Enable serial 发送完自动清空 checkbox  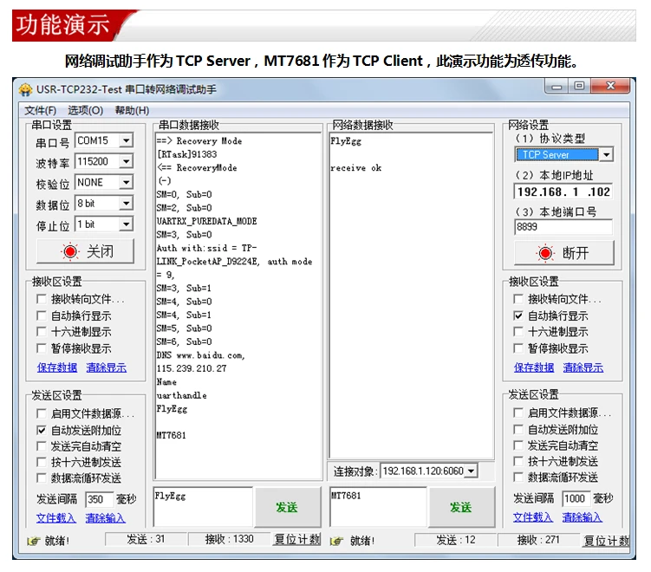41,446
